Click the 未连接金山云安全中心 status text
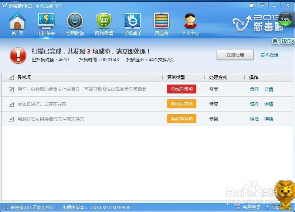Viewport: 295px width, 212px height. tap(33, 207)
